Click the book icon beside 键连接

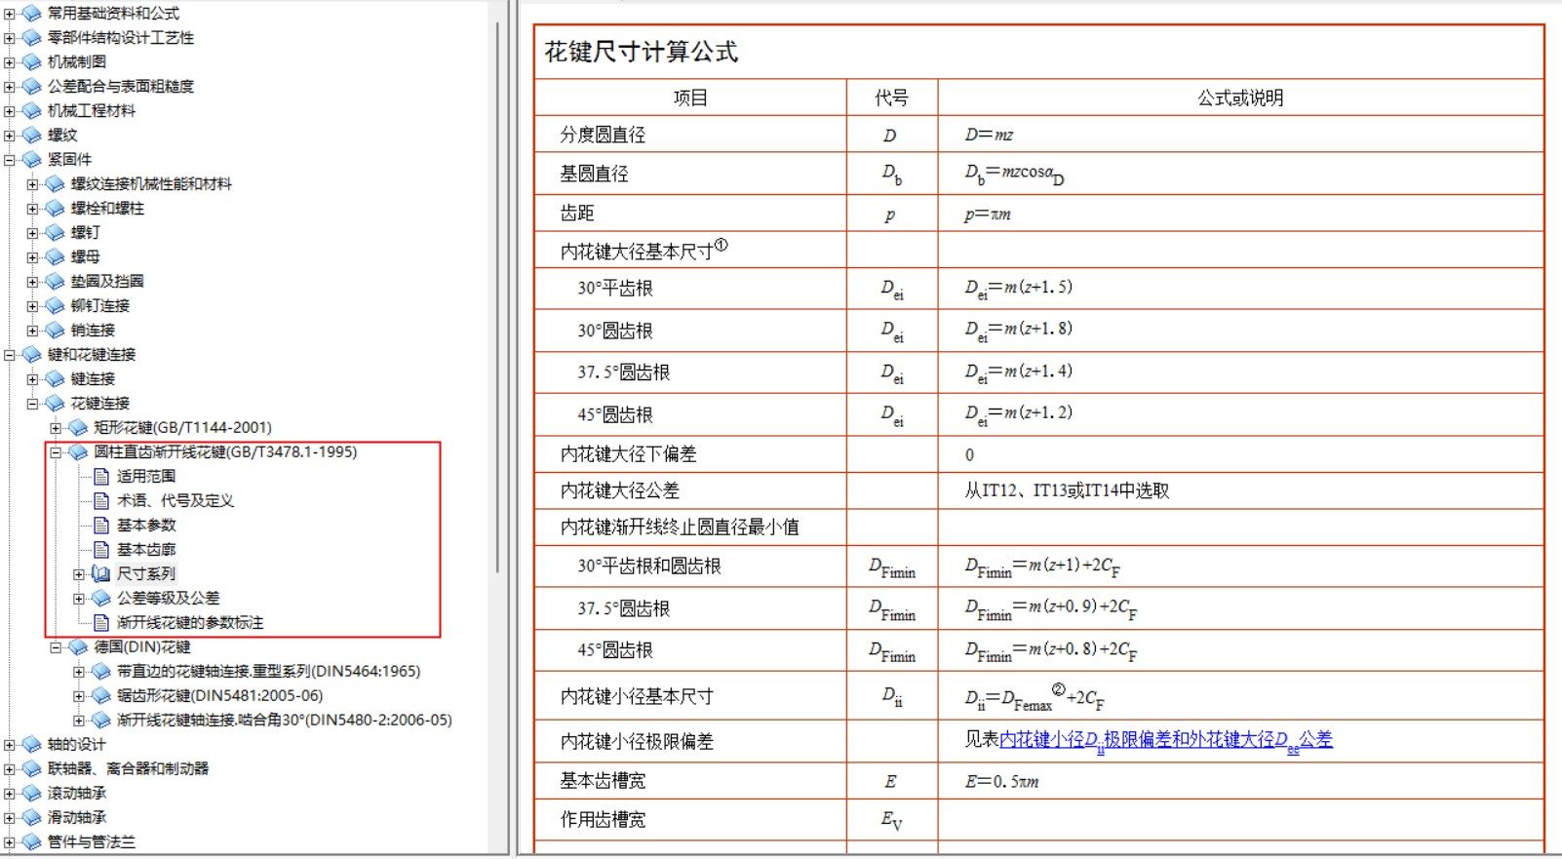pos(56,379)
